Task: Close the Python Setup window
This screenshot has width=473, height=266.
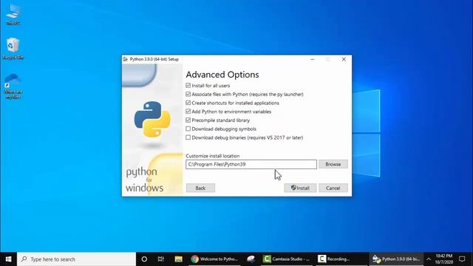Action: [x=344, y=59]
